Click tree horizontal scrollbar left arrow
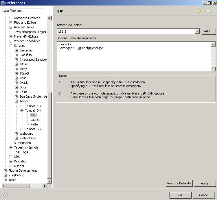Screen dimensions: 217x200 pos(4,186)
